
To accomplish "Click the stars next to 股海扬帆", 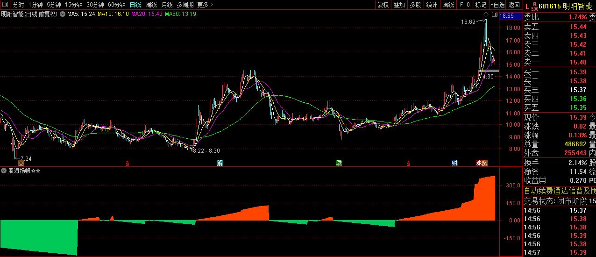I will [x=36, y=171].
